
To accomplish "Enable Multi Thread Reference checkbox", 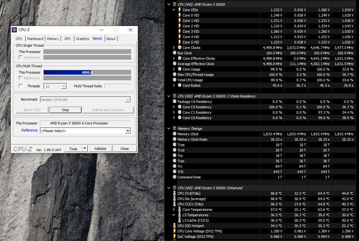I will point(21,78).
